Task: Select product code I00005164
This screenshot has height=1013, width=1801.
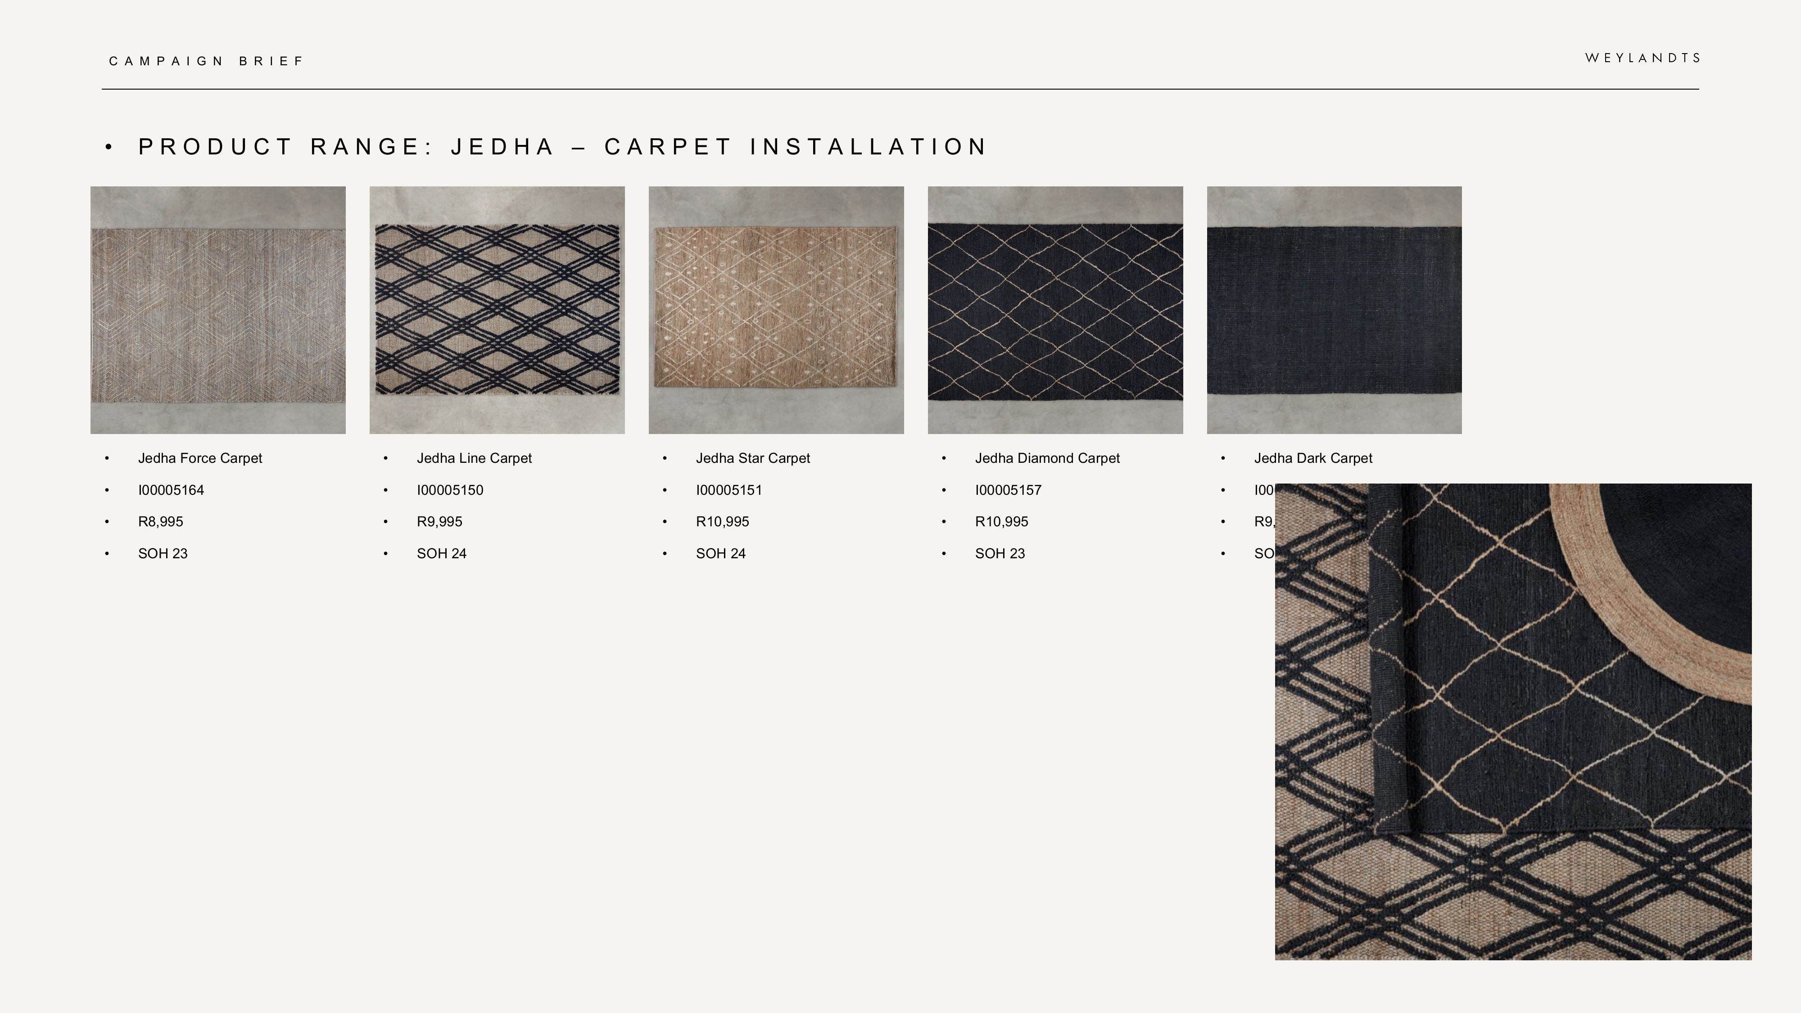Action: click(171, 490)
